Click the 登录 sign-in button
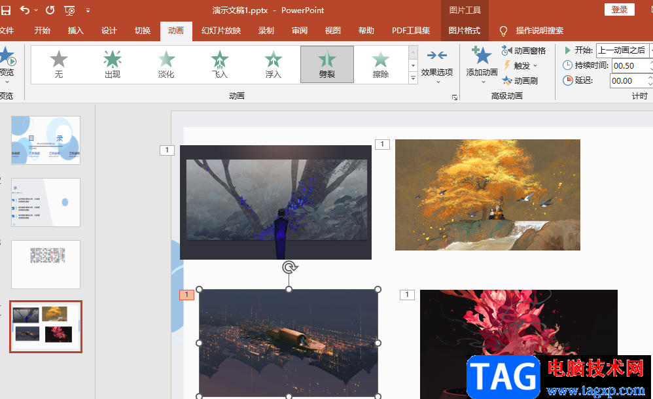This screenshot has height=399, width=653. click(x=619, y=10)
